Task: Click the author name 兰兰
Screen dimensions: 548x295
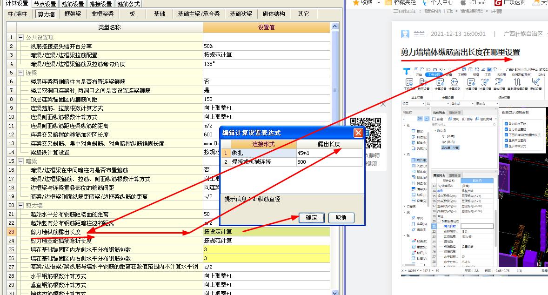Action: click(x=419, y=34)
